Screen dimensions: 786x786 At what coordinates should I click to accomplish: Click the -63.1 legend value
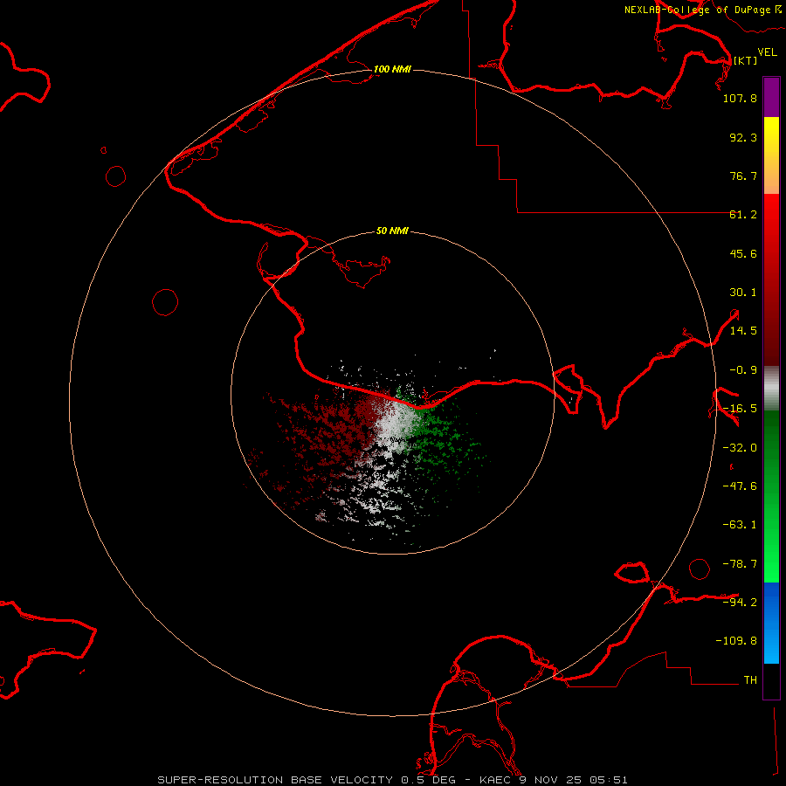(x=740, y=525)
